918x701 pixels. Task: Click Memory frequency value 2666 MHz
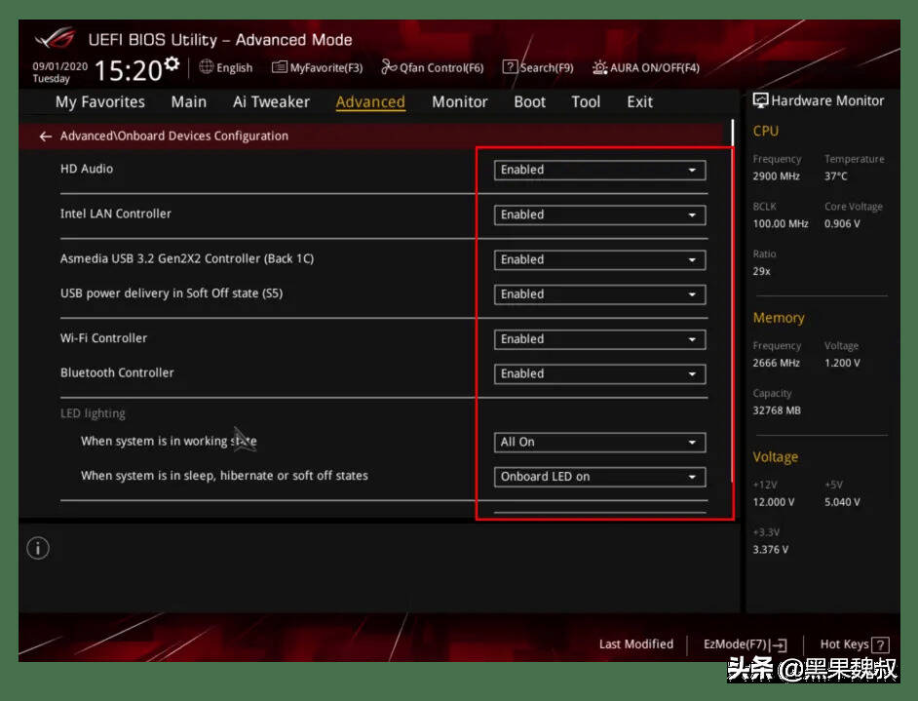[x=777, y=363]
